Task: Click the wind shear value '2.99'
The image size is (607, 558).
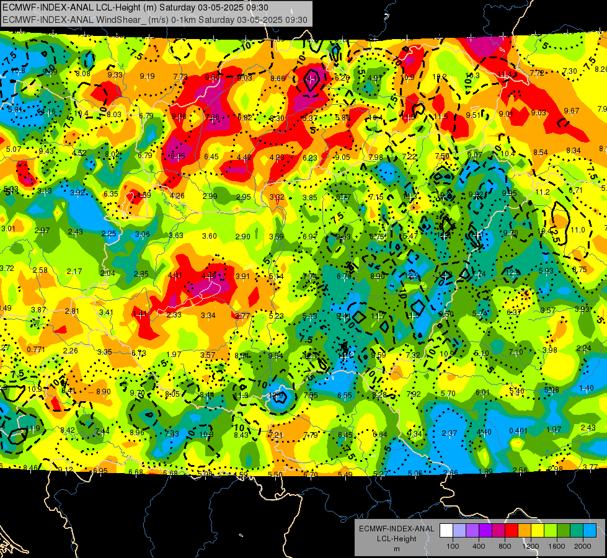Action: pos(210,197)
